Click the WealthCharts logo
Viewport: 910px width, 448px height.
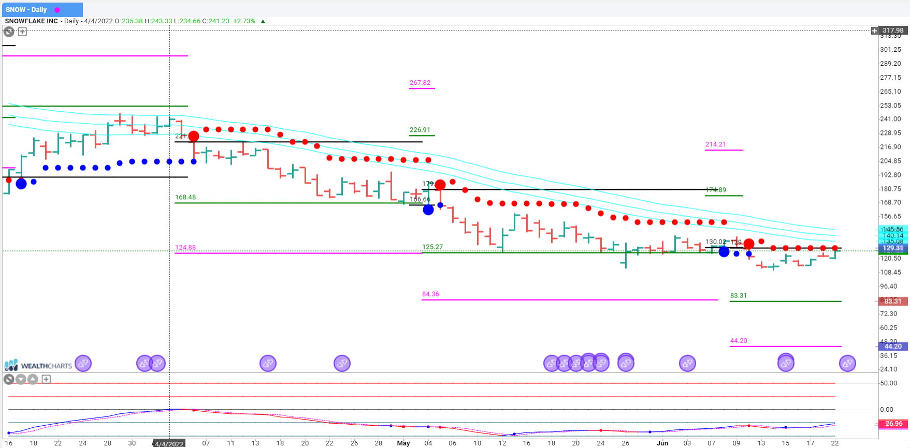[38, 365]
